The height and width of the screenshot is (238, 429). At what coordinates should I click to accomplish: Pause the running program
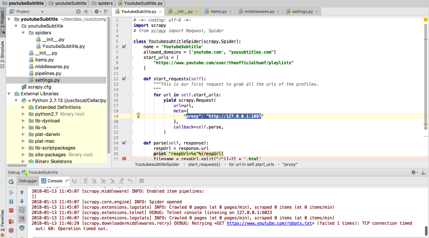11,202
